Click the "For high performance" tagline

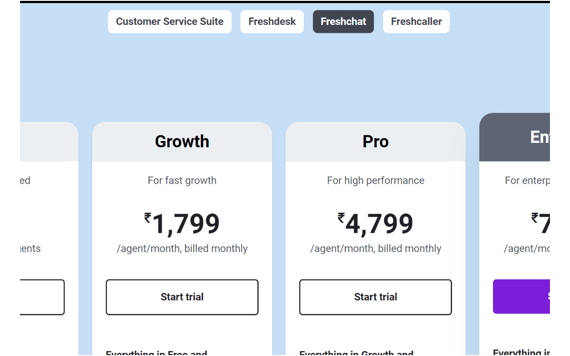[x=375, y=180]
